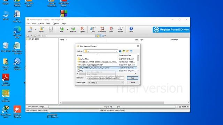Open Adobe Reader desktop icon
This screenshot has width=223, height=125.
tap(6, 80)
